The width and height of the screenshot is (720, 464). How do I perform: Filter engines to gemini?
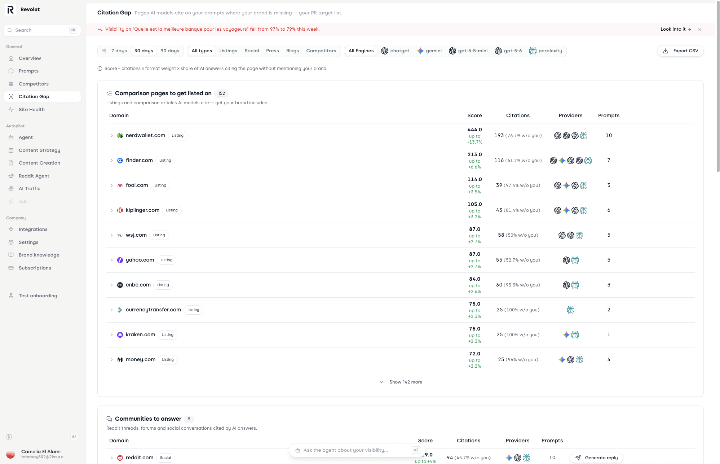click(x=429, y=51)
